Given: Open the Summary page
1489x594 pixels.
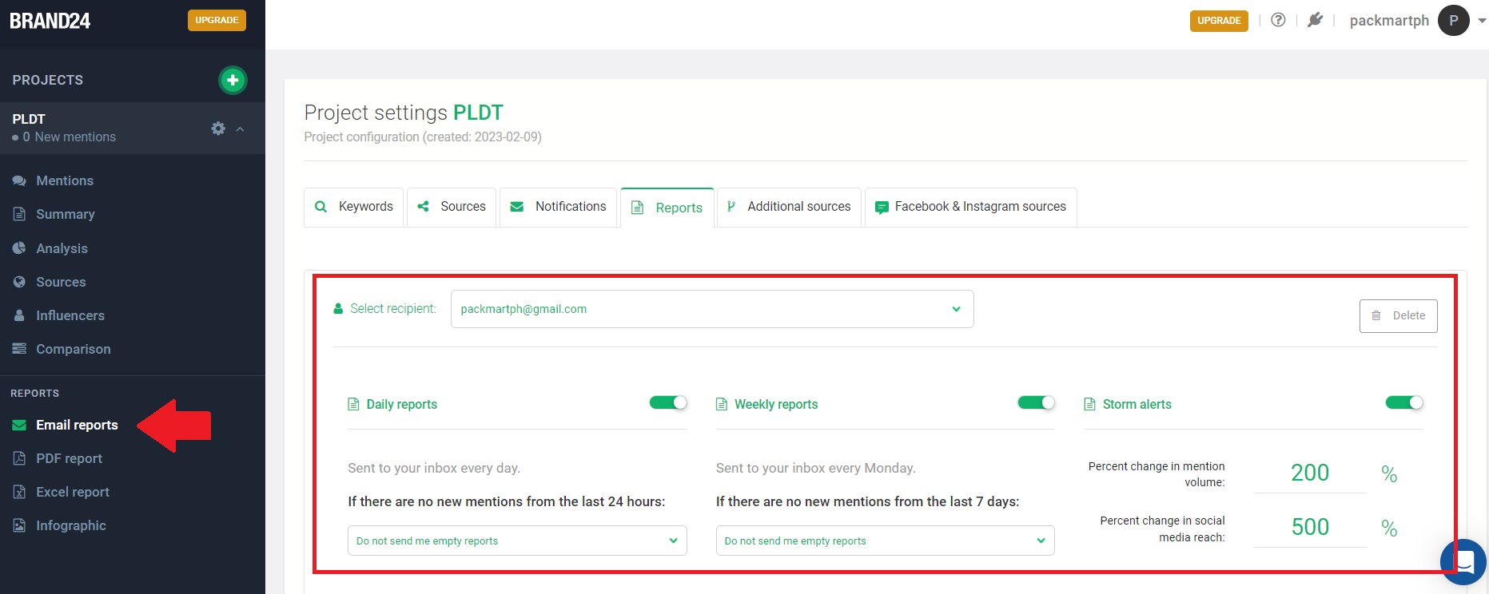Looking at the screenshot, I should tap(66, 214).
